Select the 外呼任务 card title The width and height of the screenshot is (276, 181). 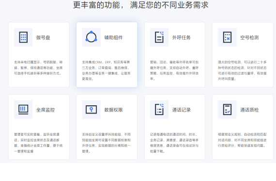pos(181,37)
